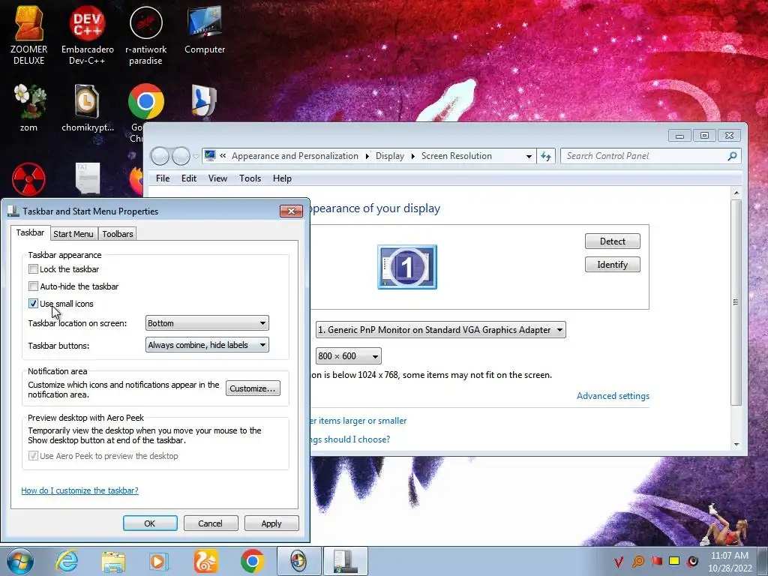Switch to Taskbar Properties taskbar button
The width and height of the screenshot is (768, 576).
pos(345,561)
